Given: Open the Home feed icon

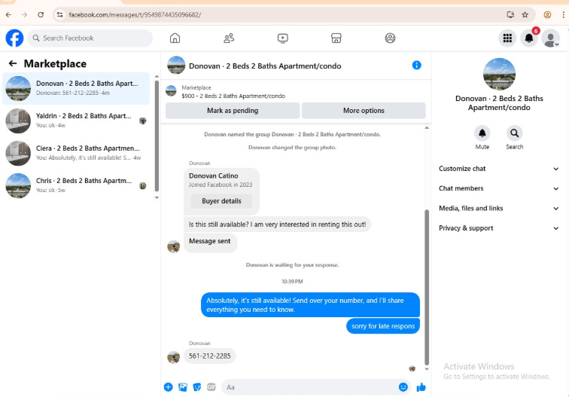Looking at the screenshot, I should [175, 38].
